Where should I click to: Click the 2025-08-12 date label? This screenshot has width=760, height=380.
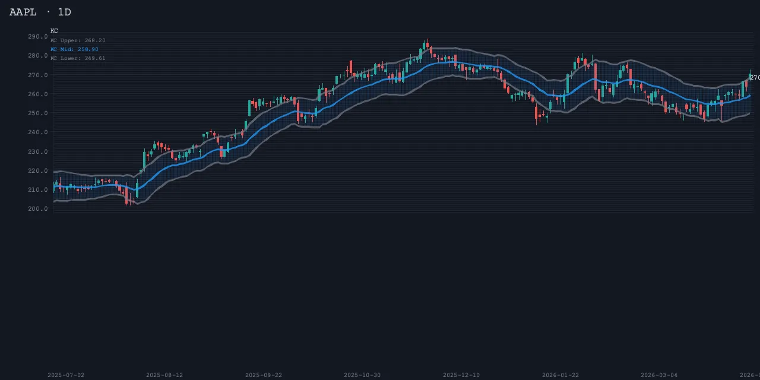click(x=164, y=375)
